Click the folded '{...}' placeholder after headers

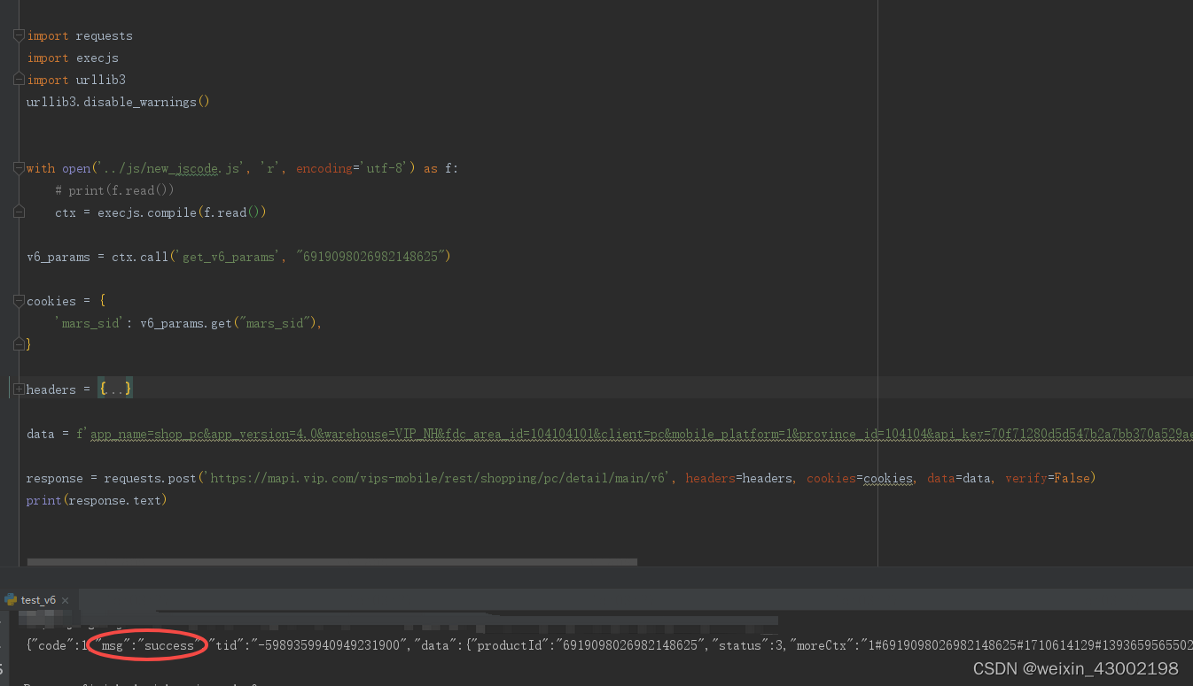tap(115, 389)
